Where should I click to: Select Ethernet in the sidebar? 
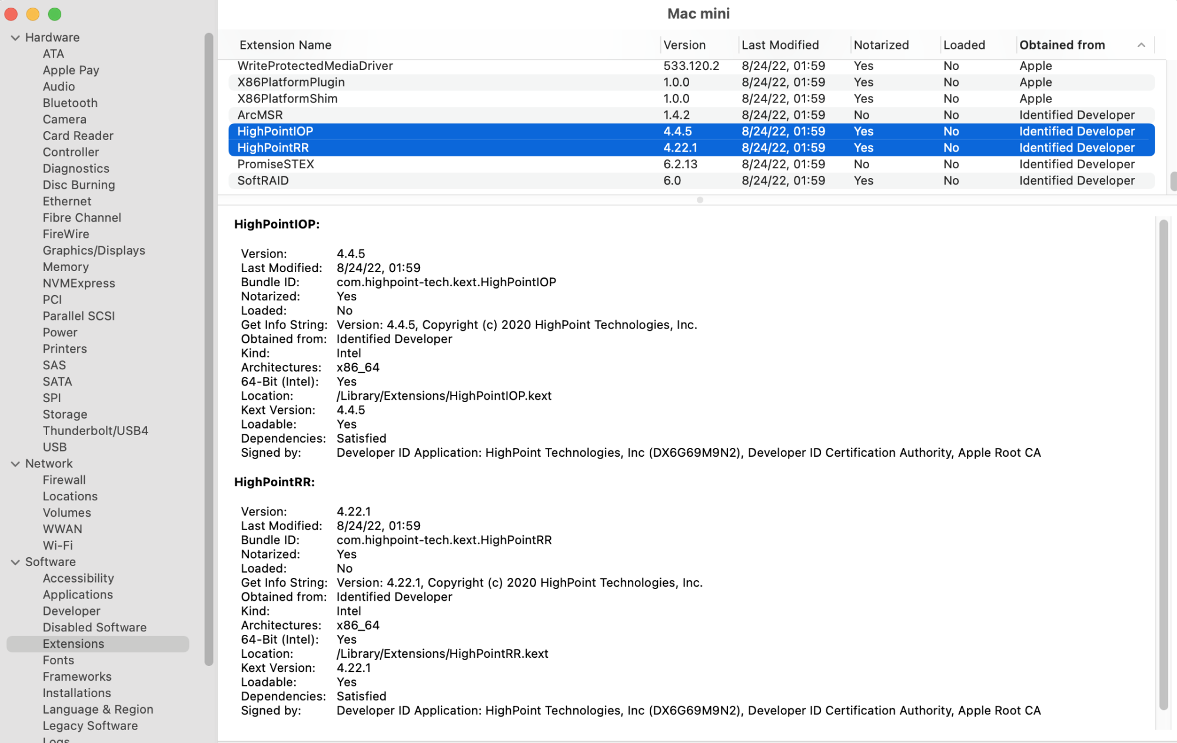[x=67, y=201]
